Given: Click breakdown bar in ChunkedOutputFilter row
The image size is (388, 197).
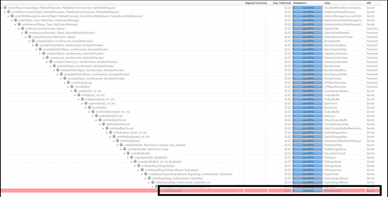Looking at the screenshot, I should (x=308, y=124).
